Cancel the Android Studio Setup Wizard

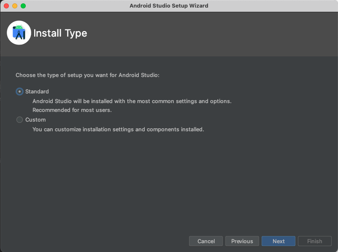206,241
